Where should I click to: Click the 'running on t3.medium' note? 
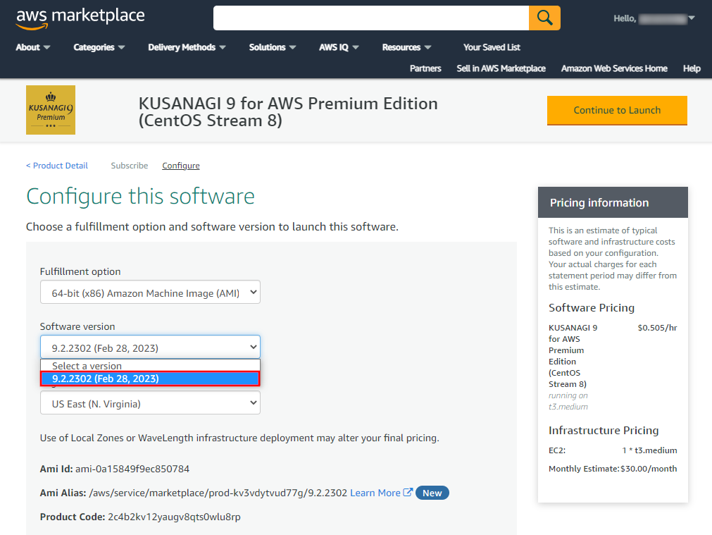click(x=568, y=401)
